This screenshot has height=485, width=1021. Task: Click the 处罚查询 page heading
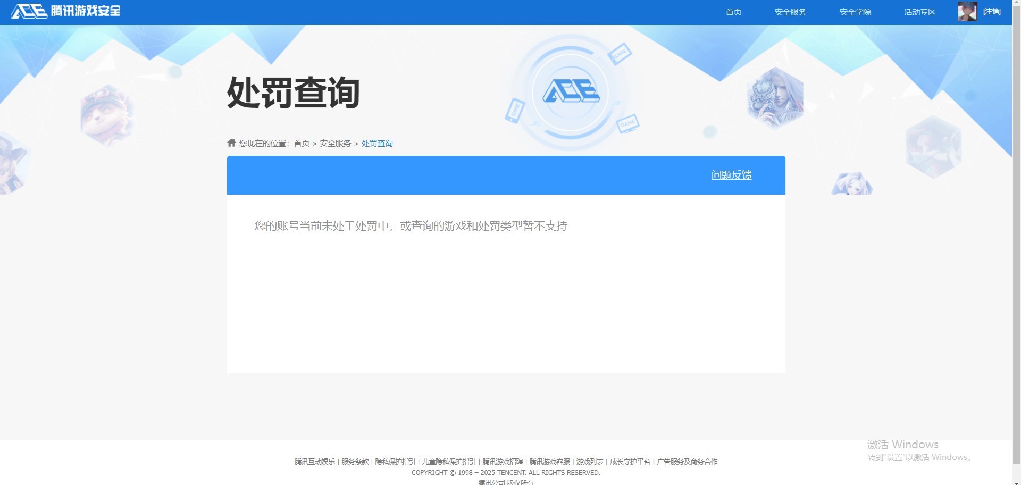pos(294,93)
